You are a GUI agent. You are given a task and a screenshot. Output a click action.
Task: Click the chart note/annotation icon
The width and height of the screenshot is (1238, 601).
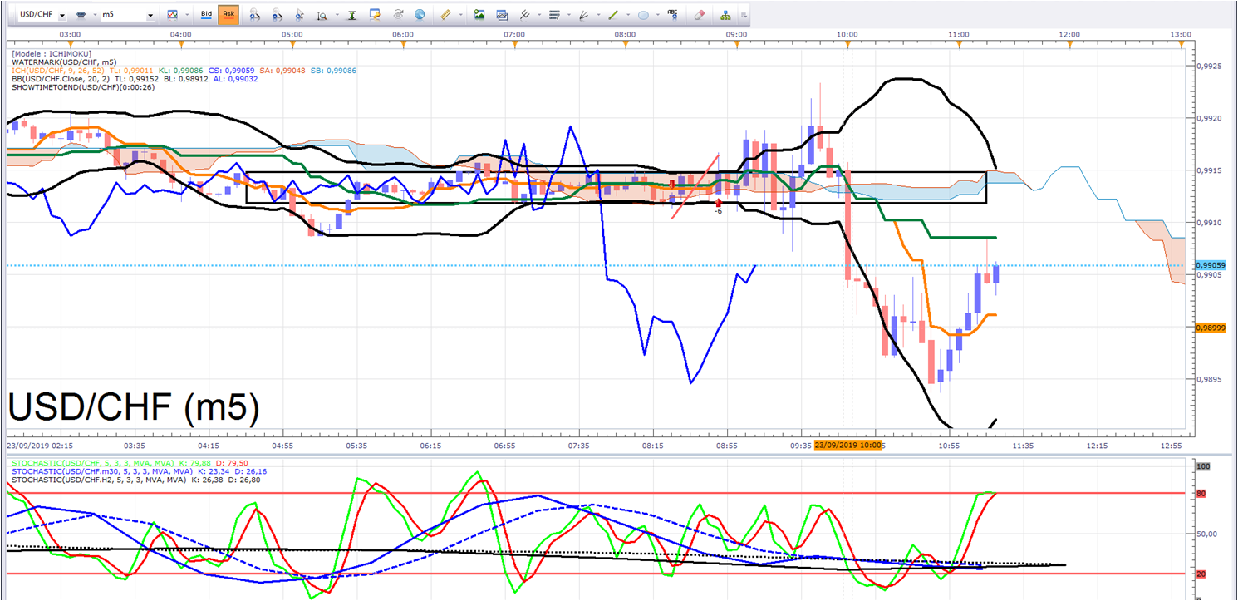tap(375, 15)
